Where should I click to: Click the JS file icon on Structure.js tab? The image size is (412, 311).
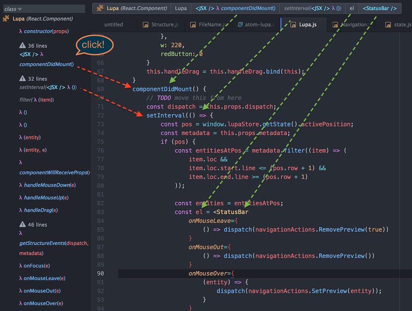tap(145, 25)
